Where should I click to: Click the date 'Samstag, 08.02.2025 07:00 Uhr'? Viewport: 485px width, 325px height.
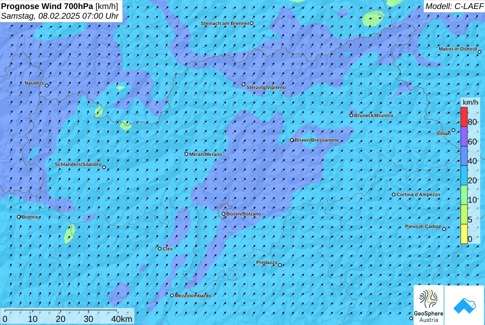pyautogui.click(x=60, y=16)
